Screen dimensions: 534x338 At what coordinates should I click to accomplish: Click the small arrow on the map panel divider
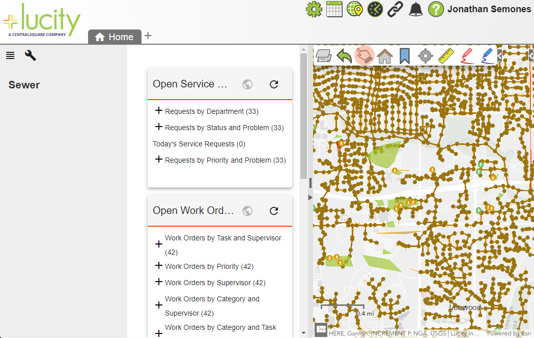[310, 197]
